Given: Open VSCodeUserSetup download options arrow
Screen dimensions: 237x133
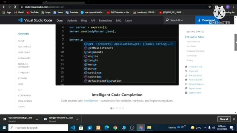Looking at the screenshot, I should pyautogui.click(x=37, y=119).
